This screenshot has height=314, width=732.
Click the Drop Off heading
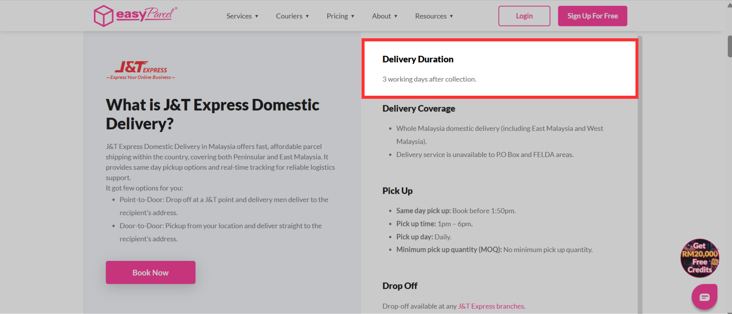(x=400, y=286)
